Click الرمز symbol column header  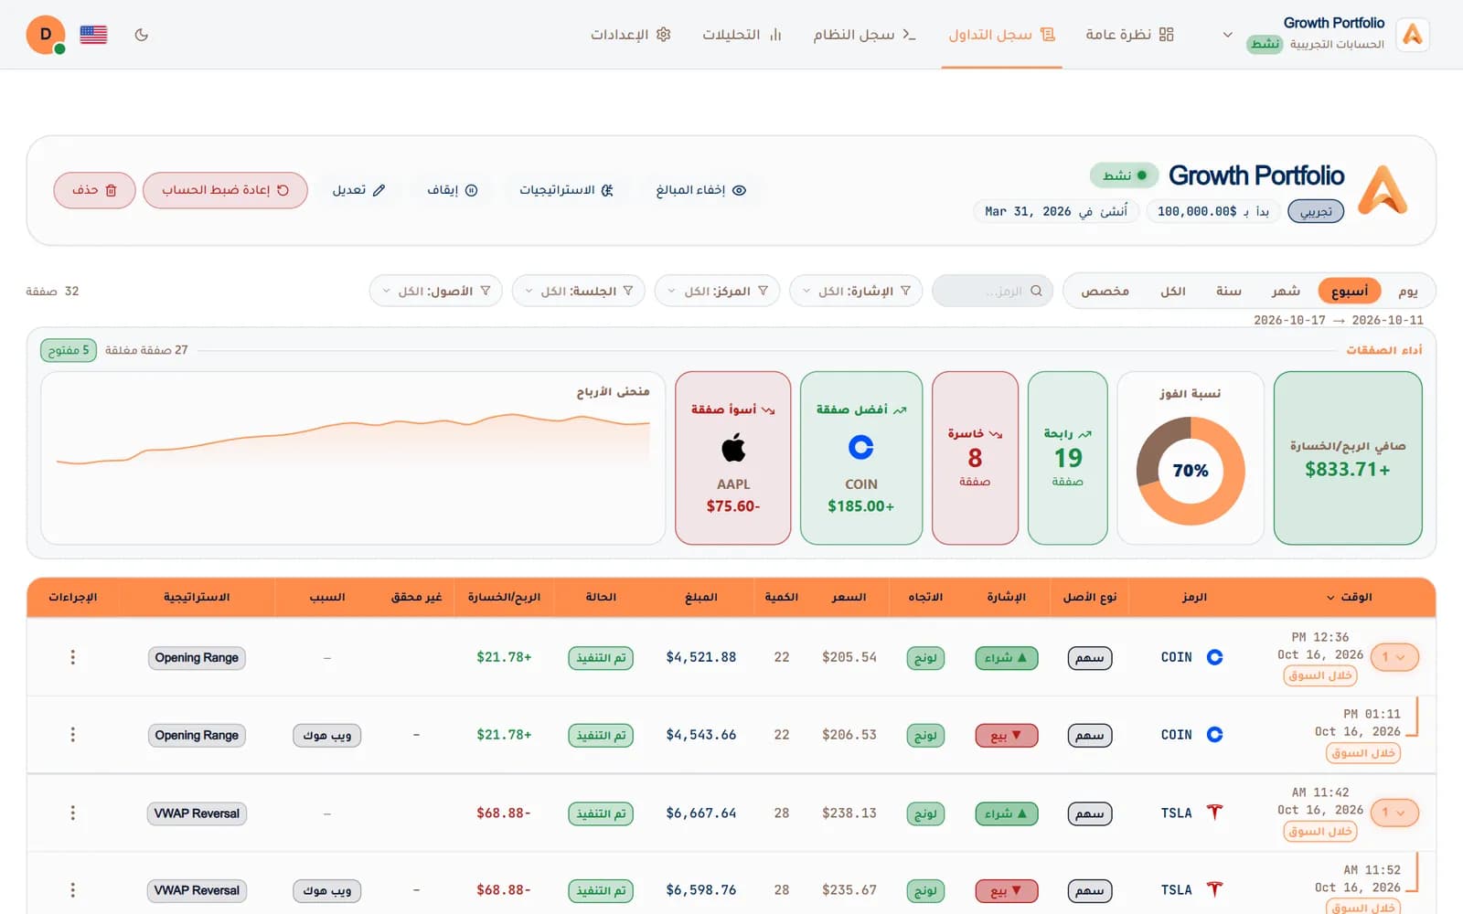[1194, 597]
